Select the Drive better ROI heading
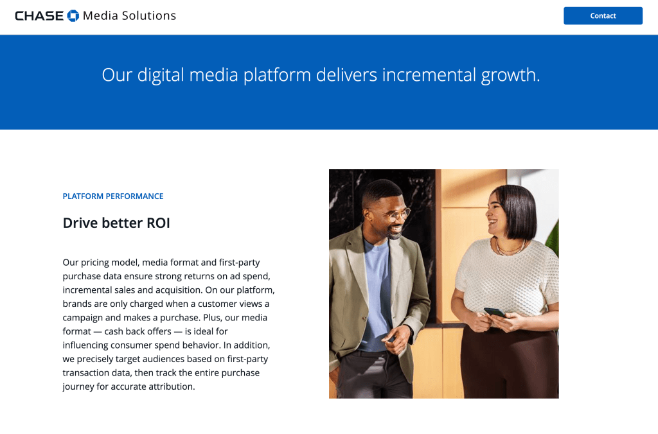The width and height of the screenshot is (658, 434). [116, 223]
